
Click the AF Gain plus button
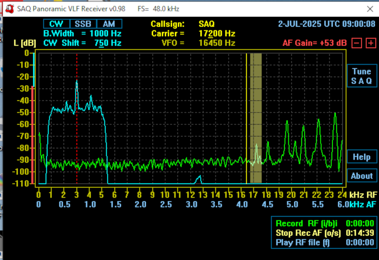click(x=371, y=43)
